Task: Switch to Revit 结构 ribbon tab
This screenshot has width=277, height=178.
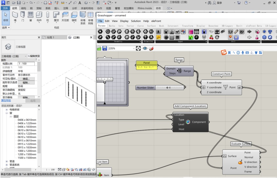Action: point(24,8)
